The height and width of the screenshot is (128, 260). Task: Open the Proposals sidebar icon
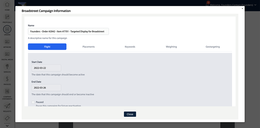(x=7, y=17)
